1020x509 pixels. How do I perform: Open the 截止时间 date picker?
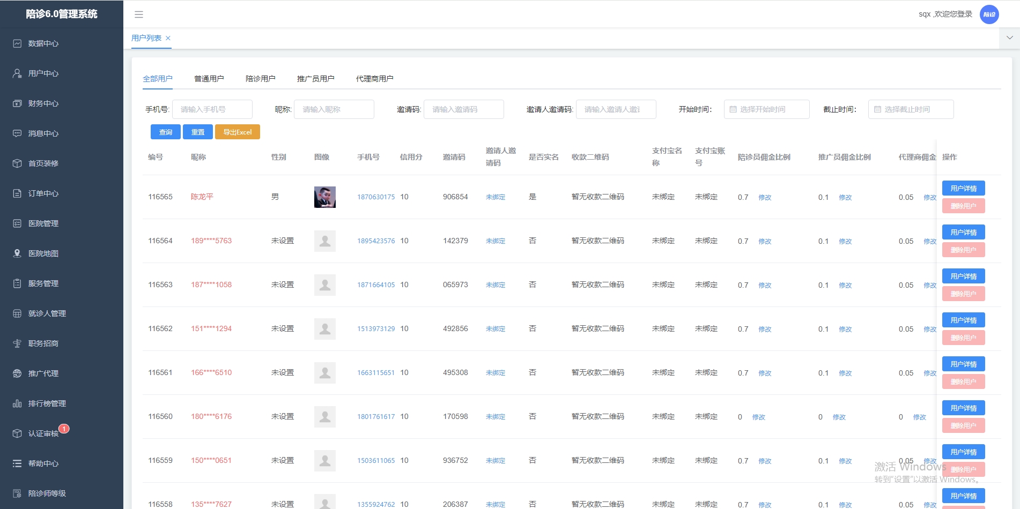(911, 109)
